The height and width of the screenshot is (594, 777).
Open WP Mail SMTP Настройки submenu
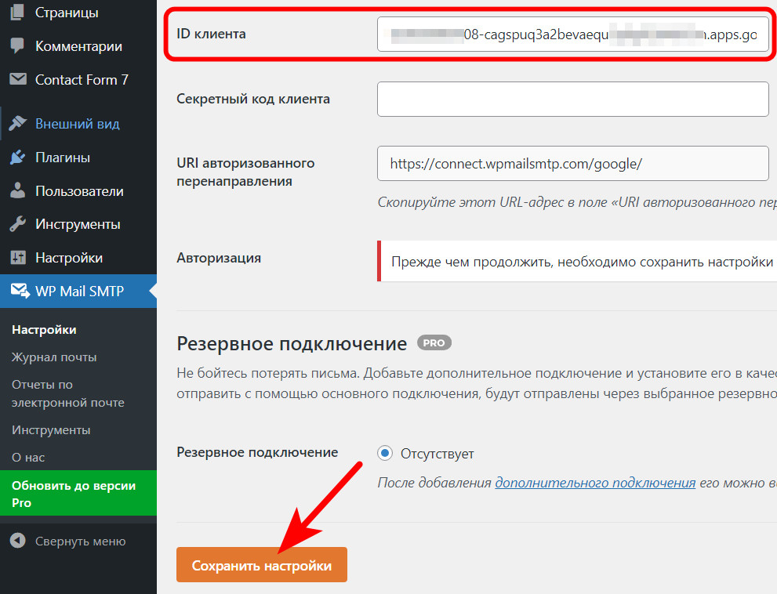coord(44,329)
